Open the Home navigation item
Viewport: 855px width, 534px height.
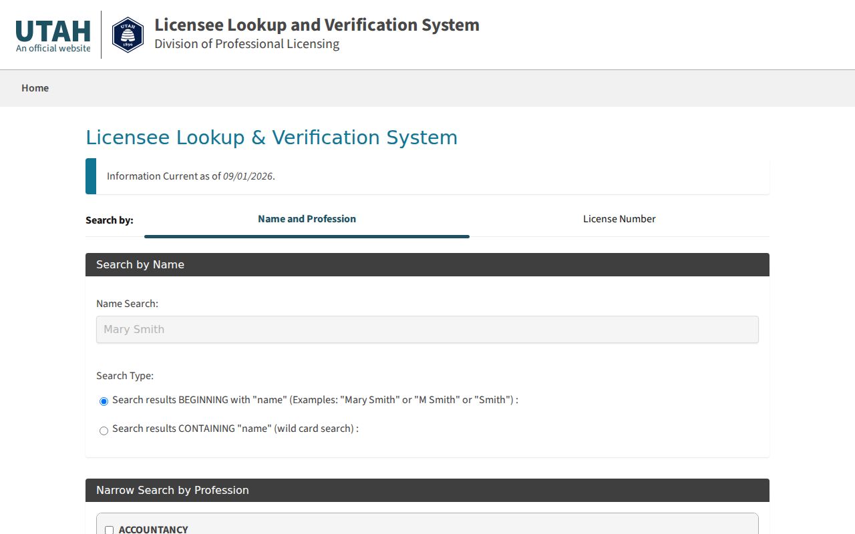click(x=35, y=88)
